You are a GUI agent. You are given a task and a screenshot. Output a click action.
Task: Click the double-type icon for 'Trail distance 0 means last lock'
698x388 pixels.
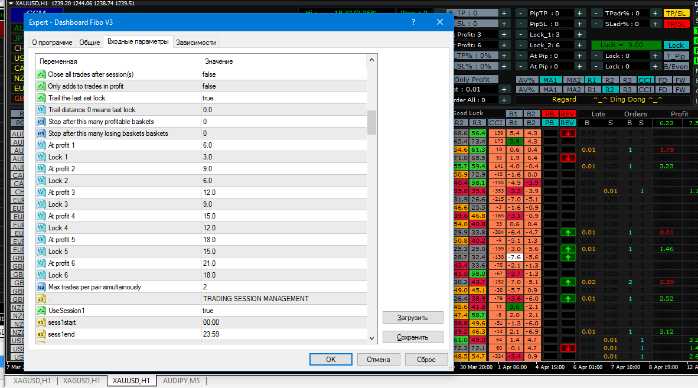pos(41,110)
